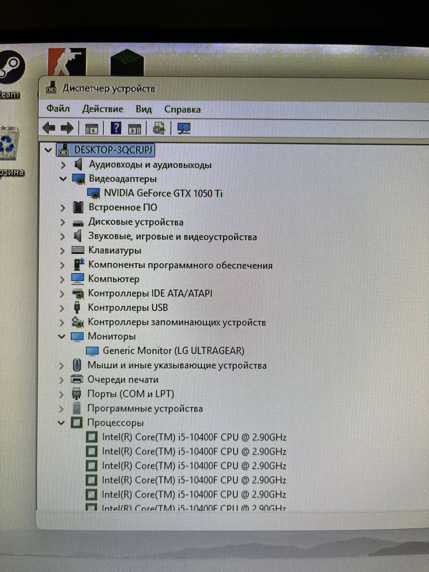Click the USB plug icon of Контроллеры USB
The image size is (429, 572).
(77, 308)
